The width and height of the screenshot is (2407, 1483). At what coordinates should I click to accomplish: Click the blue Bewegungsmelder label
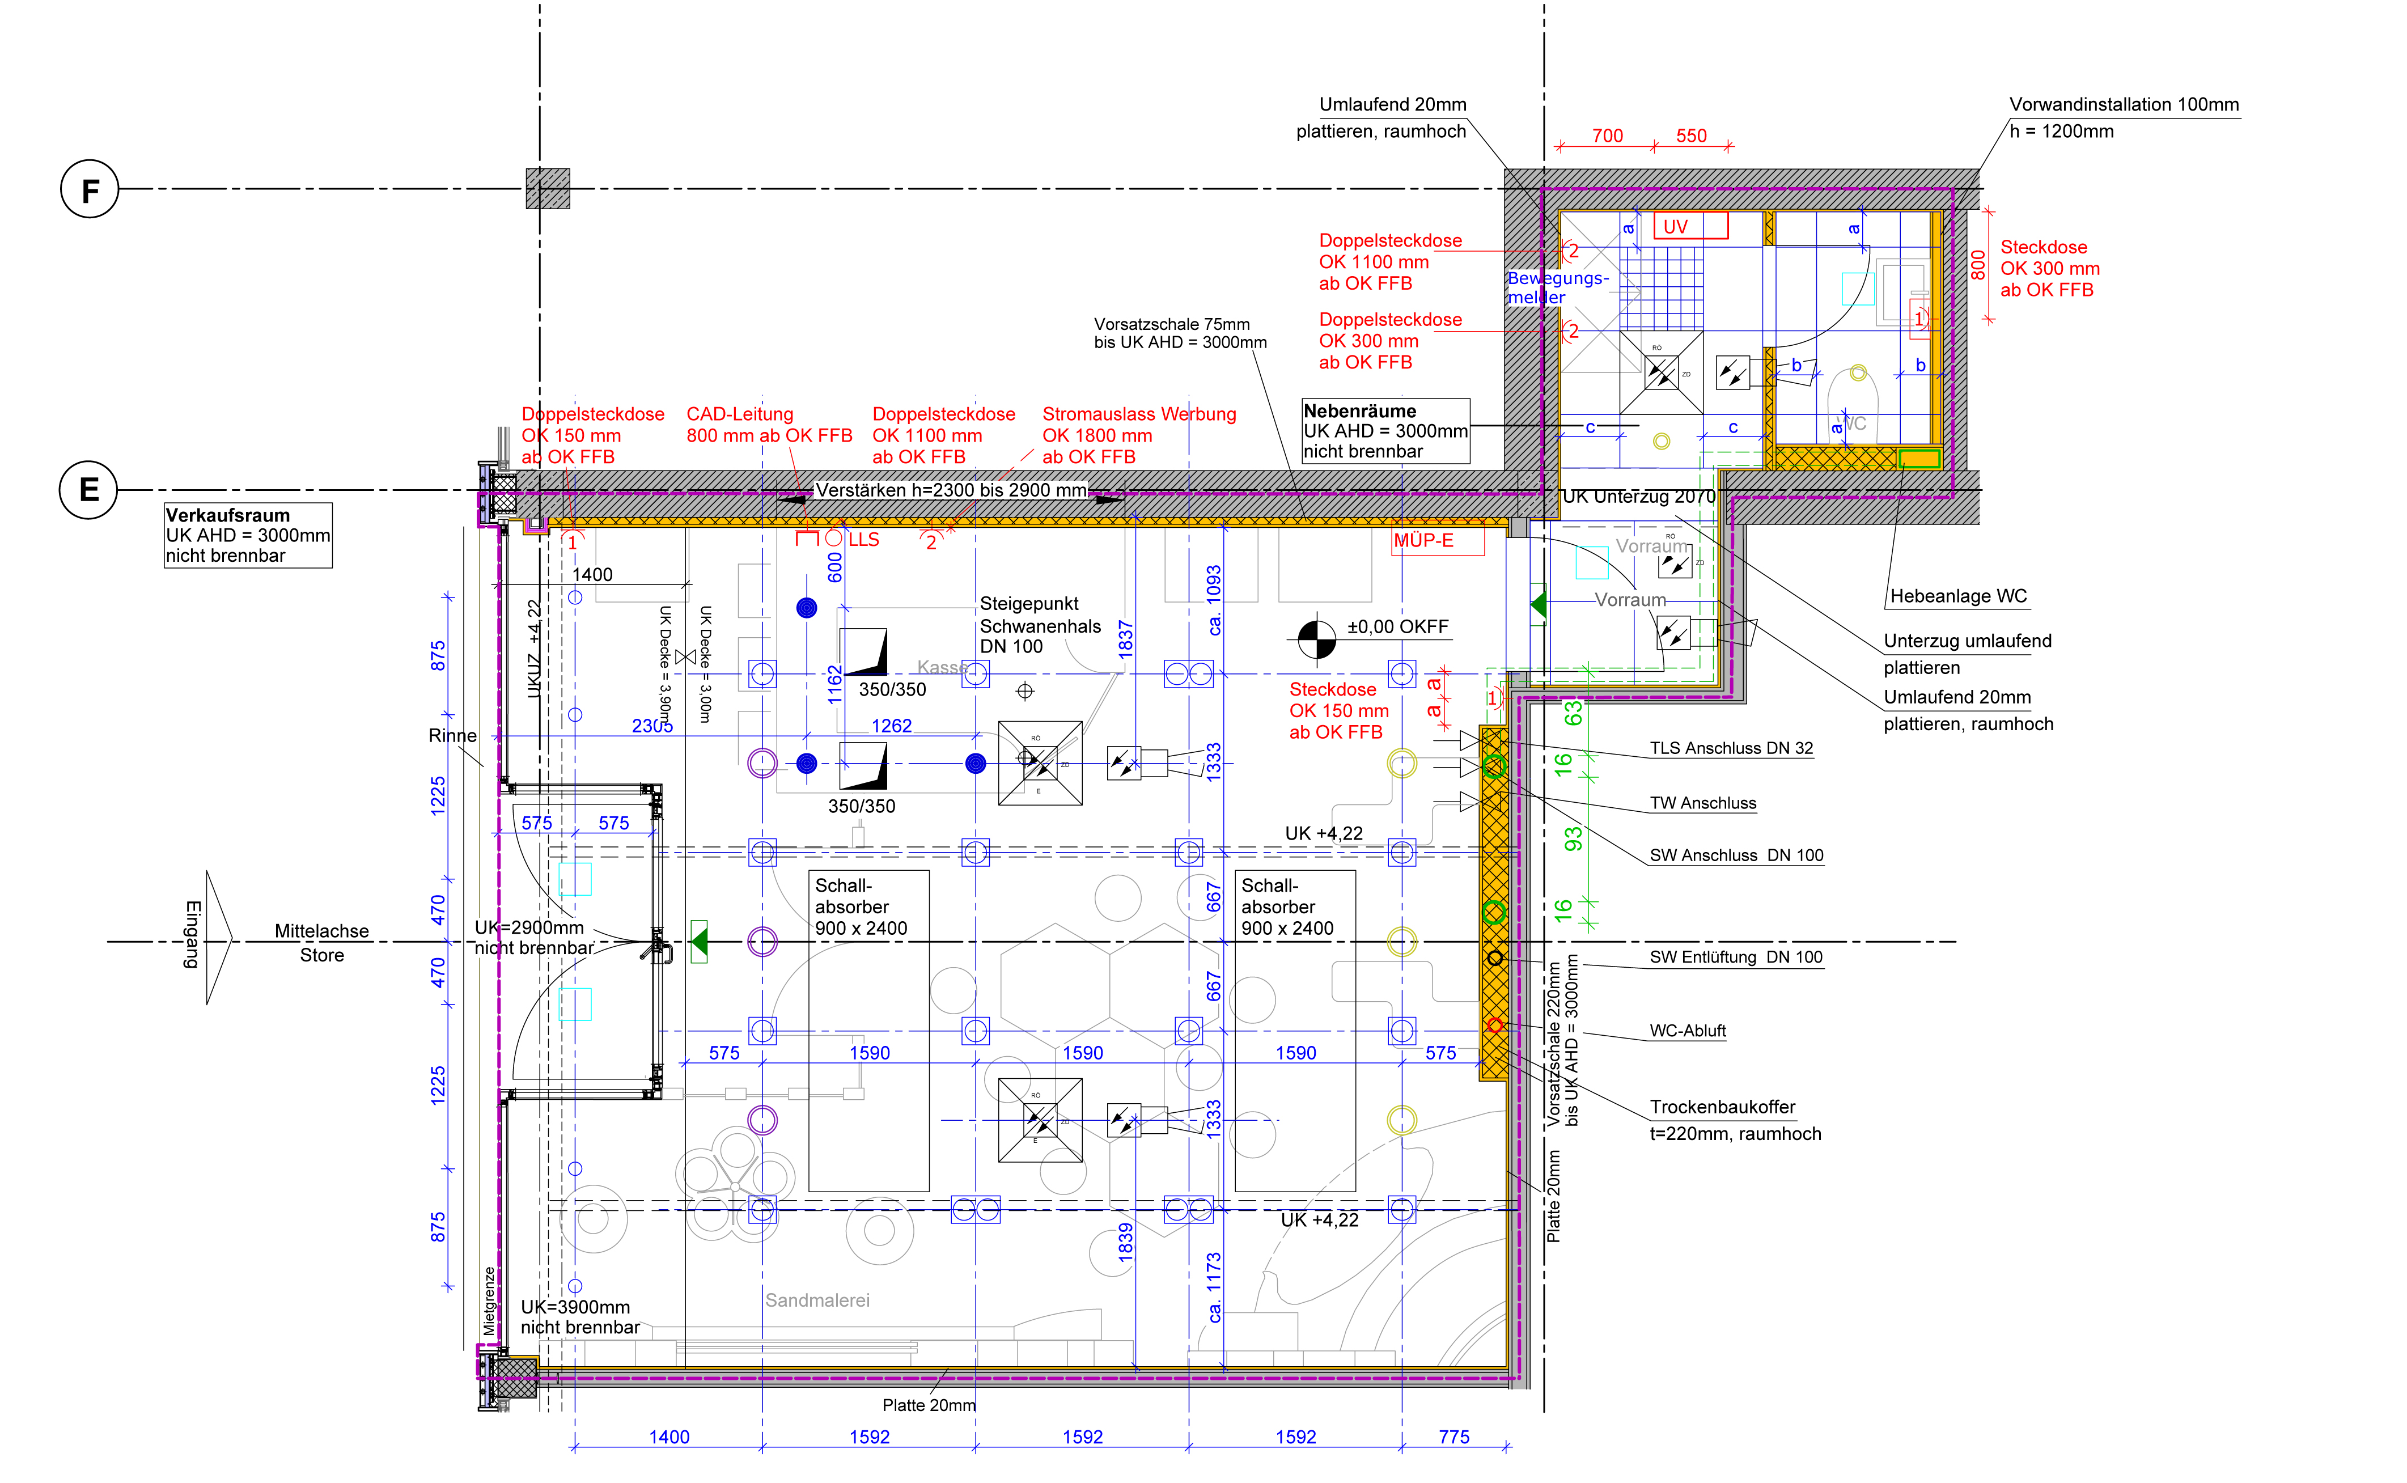(1558, 287)
